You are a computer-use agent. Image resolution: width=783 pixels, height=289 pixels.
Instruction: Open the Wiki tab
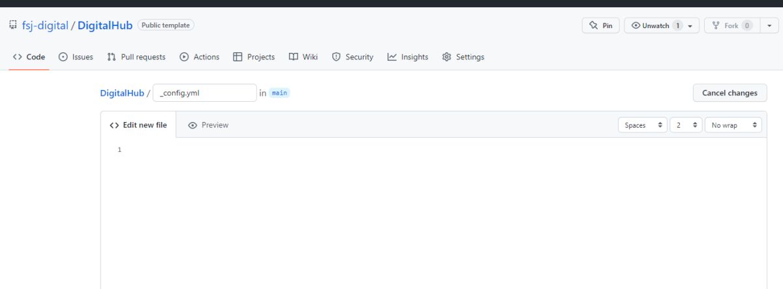coord(303,57)
